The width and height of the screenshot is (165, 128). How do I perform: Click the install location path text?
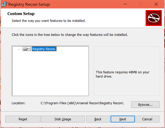(x=82, y=103)
